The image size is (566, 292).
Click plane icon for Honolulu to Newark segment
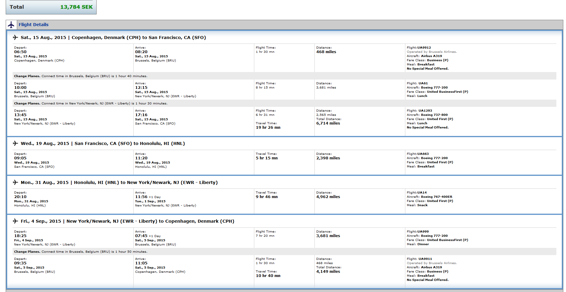pyautogui.click(x=15, y=182)
